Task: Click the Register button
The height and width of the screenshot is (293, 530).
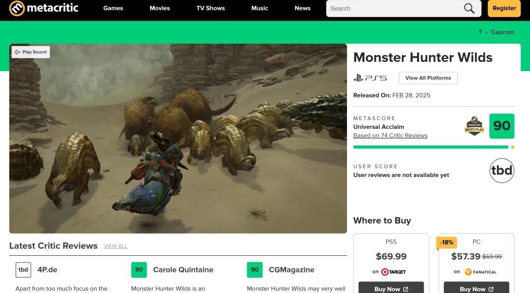Action: pos(504,8)
